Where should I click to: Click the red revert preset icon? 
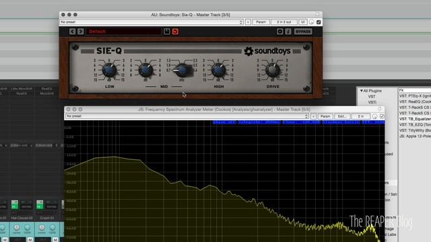point(175,32)
